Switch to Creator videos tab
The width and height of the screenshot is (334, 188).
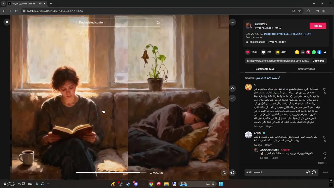tap(306, 69)
